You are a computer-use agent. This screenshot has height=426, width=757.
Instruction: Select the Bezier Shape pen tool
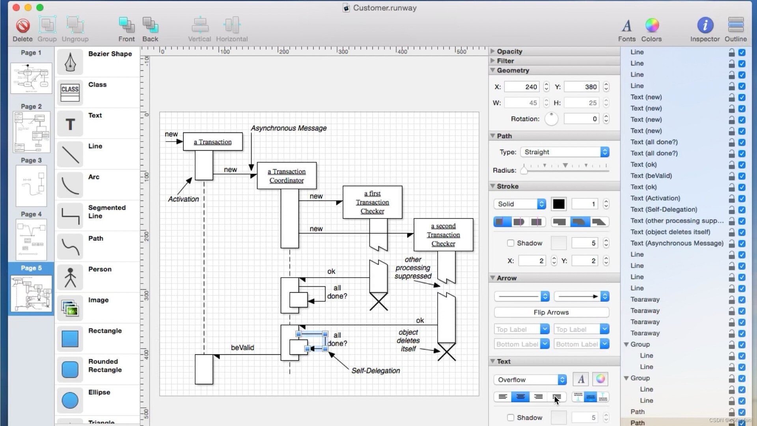coord(70,62)
